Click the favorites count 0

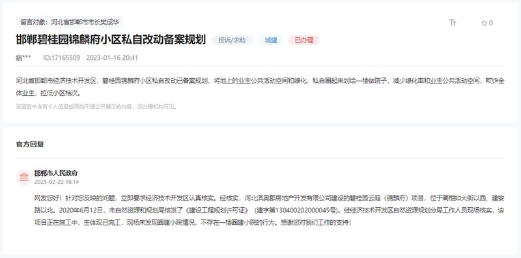coord(491,23)
